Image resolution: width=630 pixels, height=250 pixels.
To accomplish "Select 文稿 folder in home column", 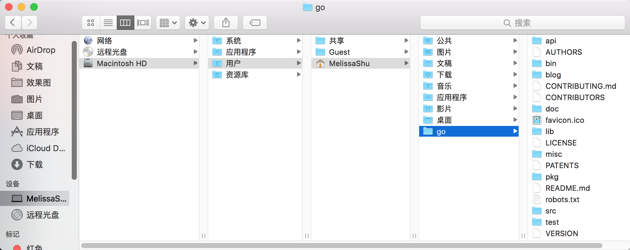I will coord(469,63).
